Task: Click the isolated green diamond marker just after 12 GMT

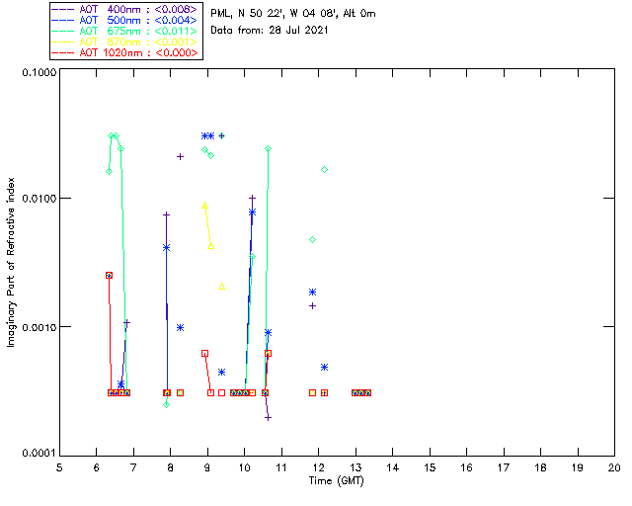Action: pyautogui.click(x=325, y=169)
